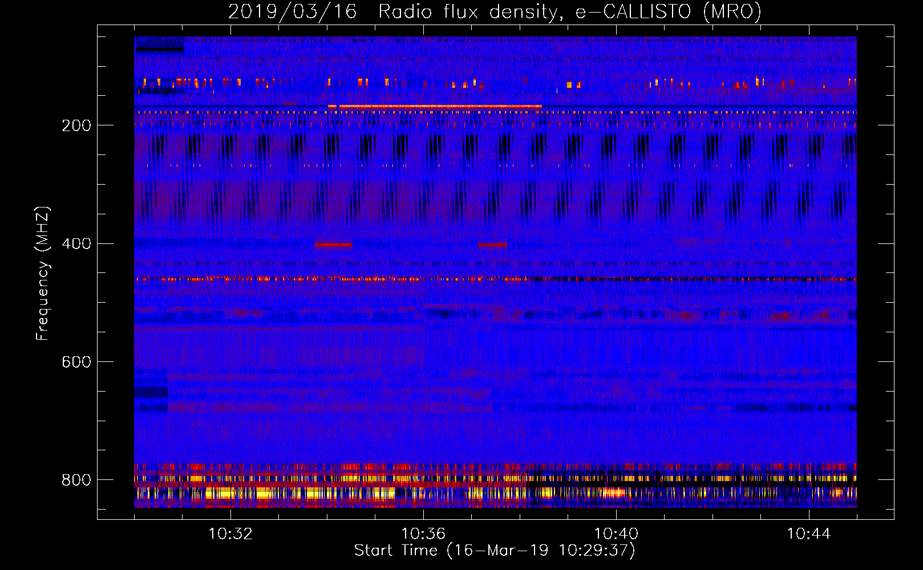Click the '600' frequency tick label
Screen dimensions: 923x570
click(76, 362)
